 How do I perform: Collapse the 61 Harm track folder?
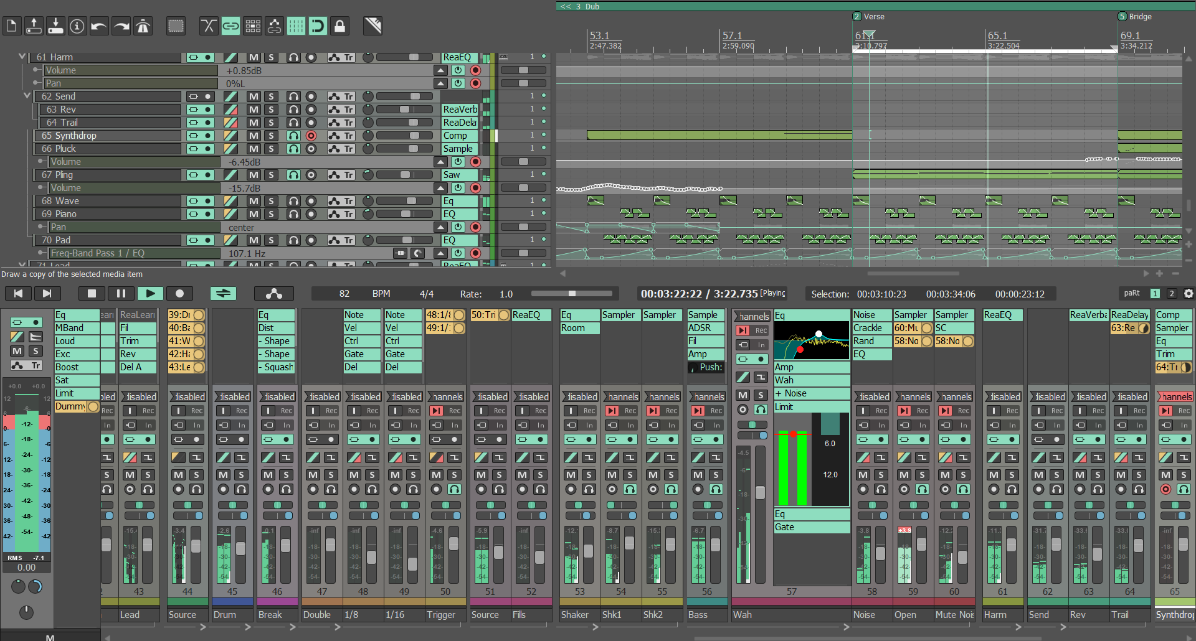pyautogui.click(x=22, y=57)
